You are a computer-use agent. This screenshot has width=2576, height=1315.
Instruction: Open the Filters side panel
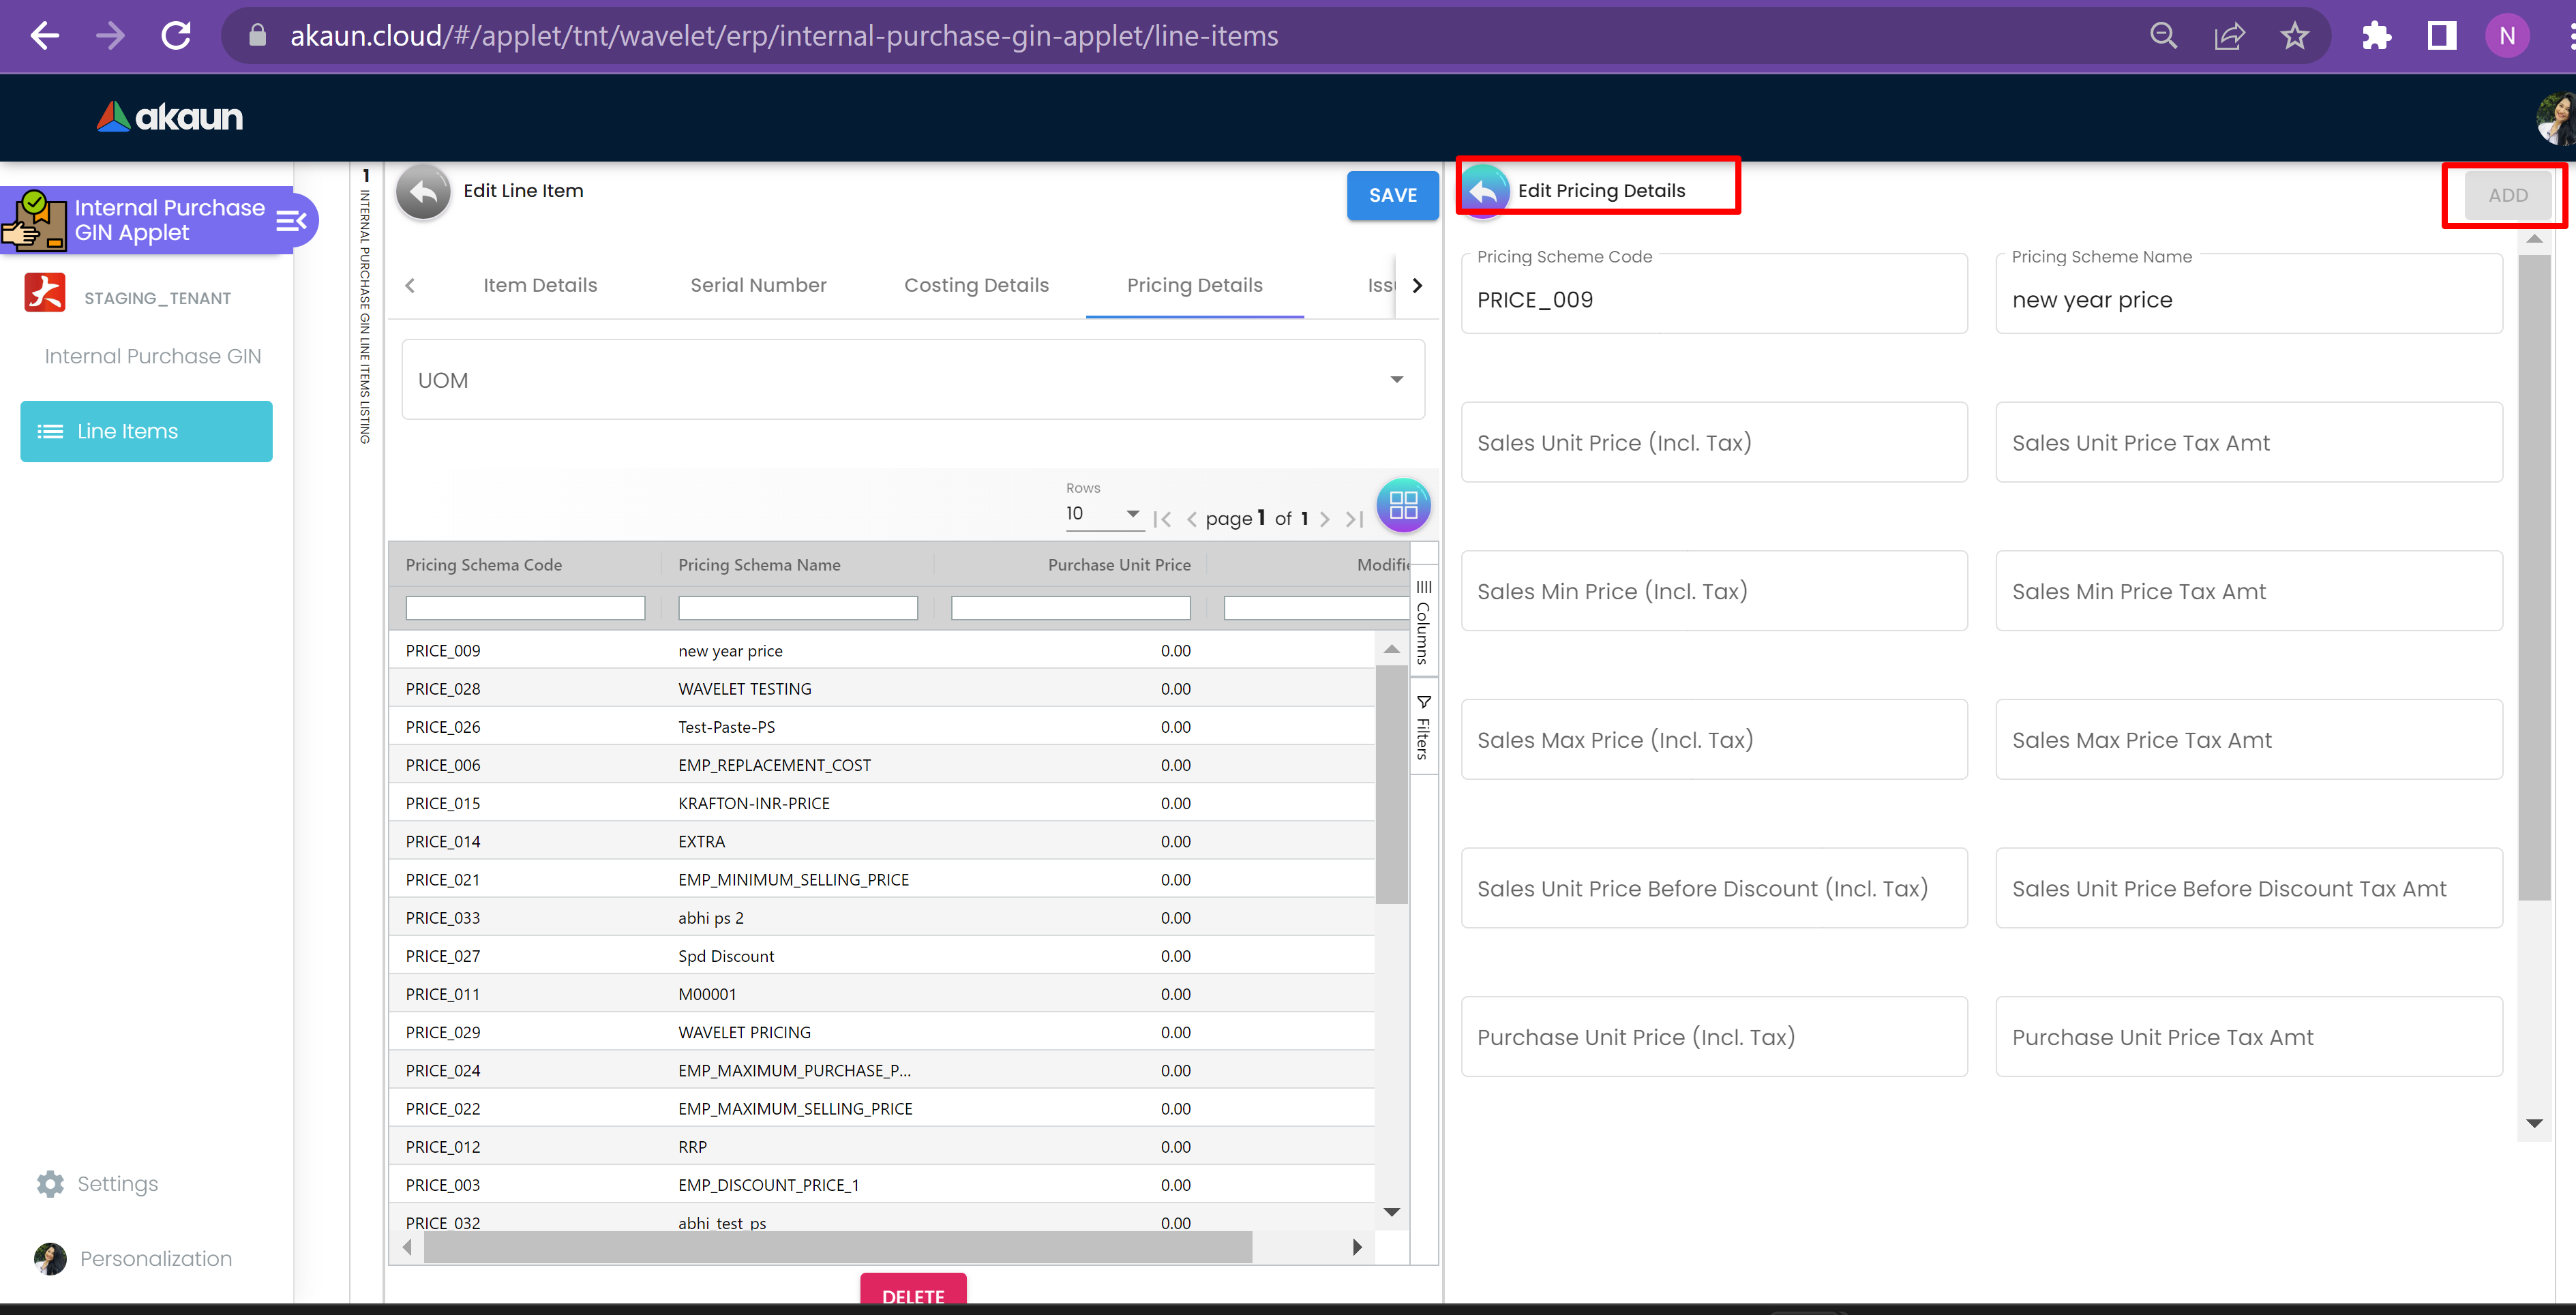[x=1423, y=728]
